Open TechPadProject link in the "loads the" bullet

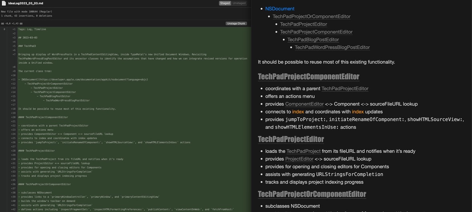[303, 151]
